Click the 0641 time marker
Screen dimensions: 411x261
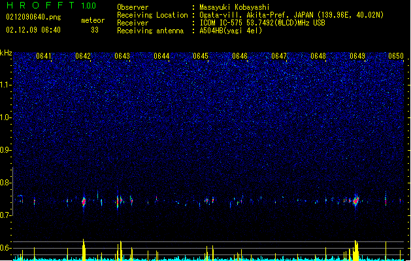(44, 56)
